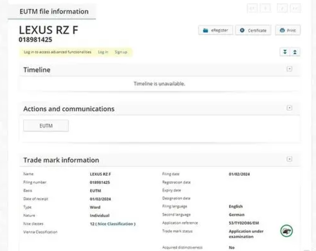
Task: Click the Certificate badge icon
Action: (x=243, y=31)
